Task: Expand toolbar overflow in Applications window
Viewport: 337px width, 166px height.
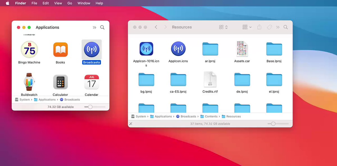Action: 94,27
